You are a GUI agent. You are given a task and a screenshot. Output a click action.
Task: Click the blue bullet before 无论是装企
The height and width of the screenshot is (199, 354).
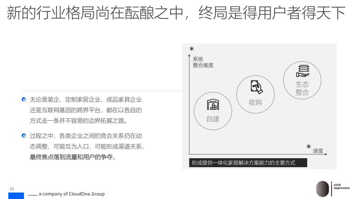coord(24,99)
